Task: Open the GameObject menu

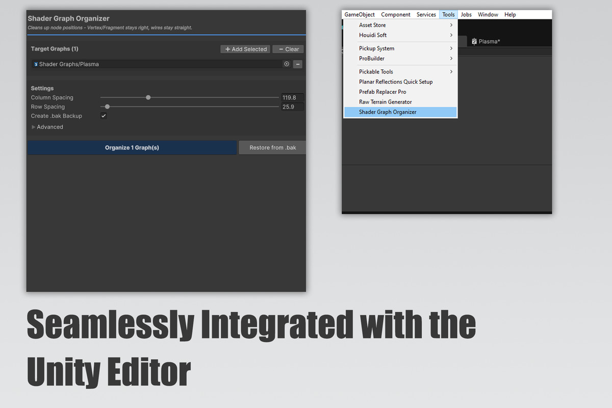Action: (360, 15)
